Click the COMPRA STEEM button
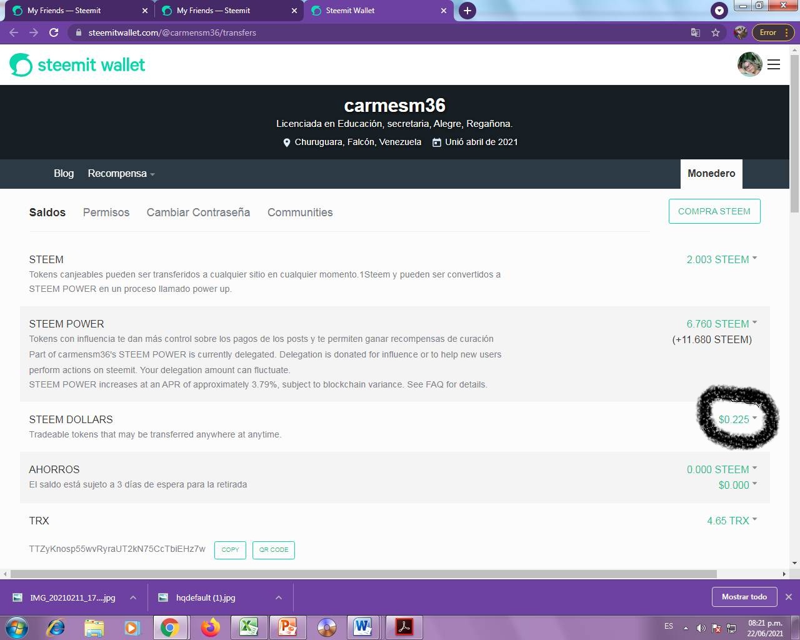 pyautogui.click(x=714, y=211)
